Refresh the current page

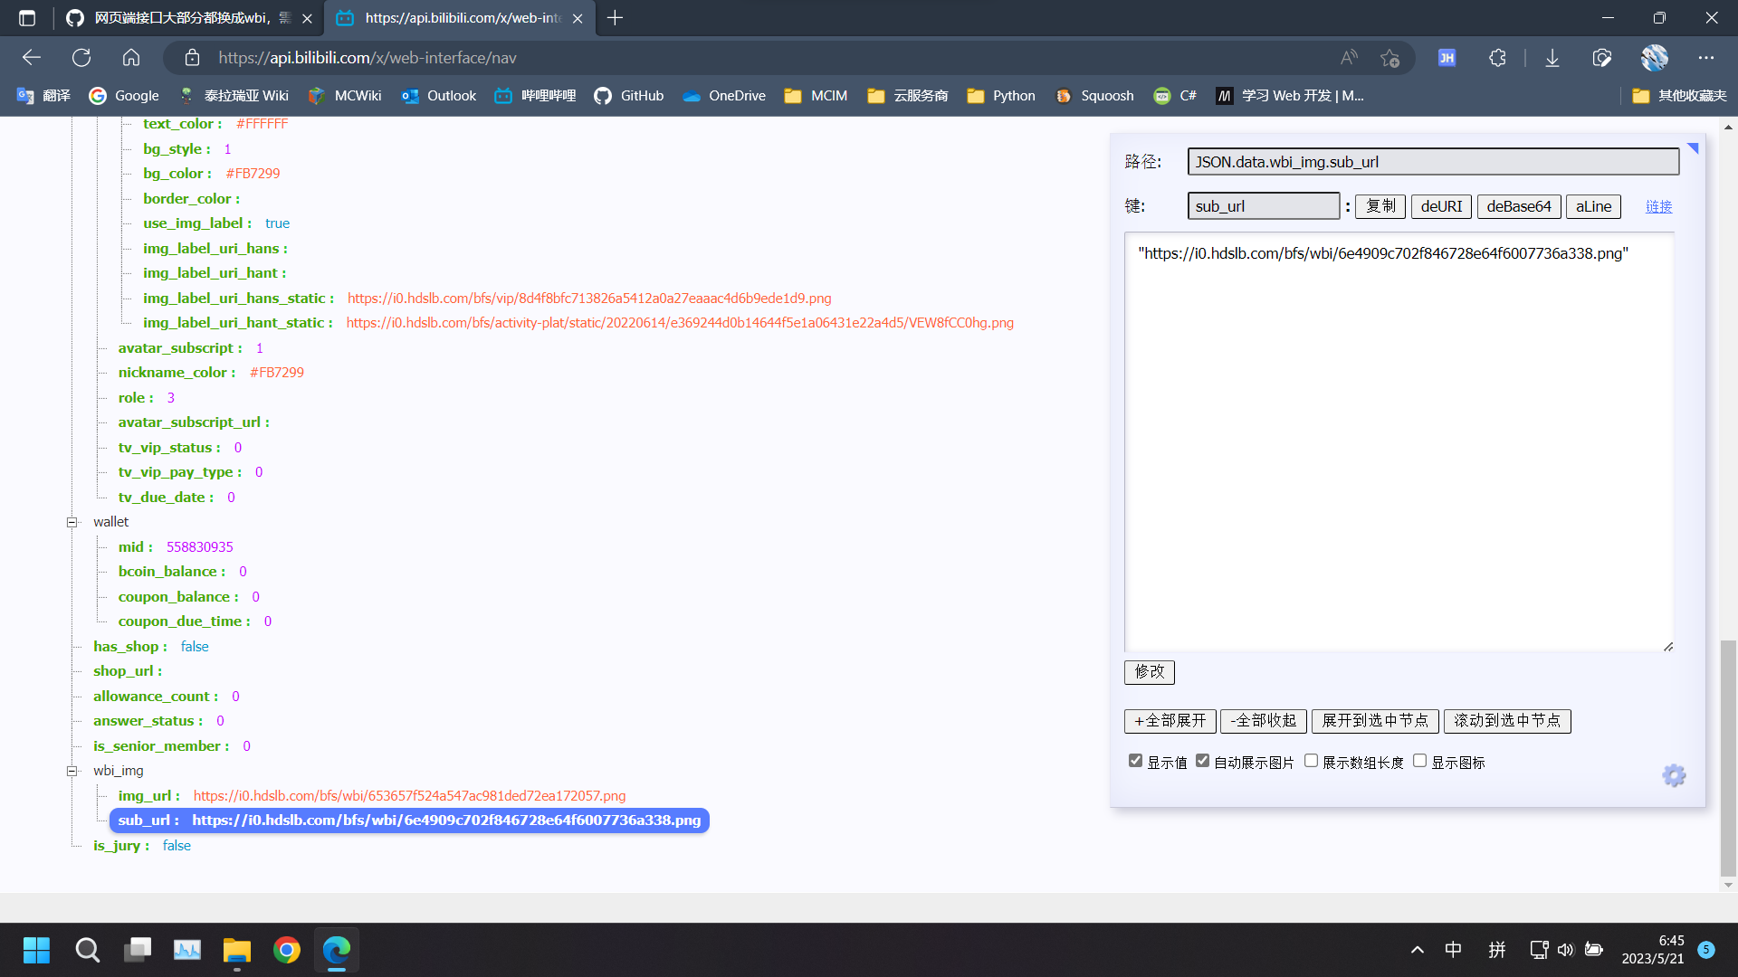(x=81, y=57)
